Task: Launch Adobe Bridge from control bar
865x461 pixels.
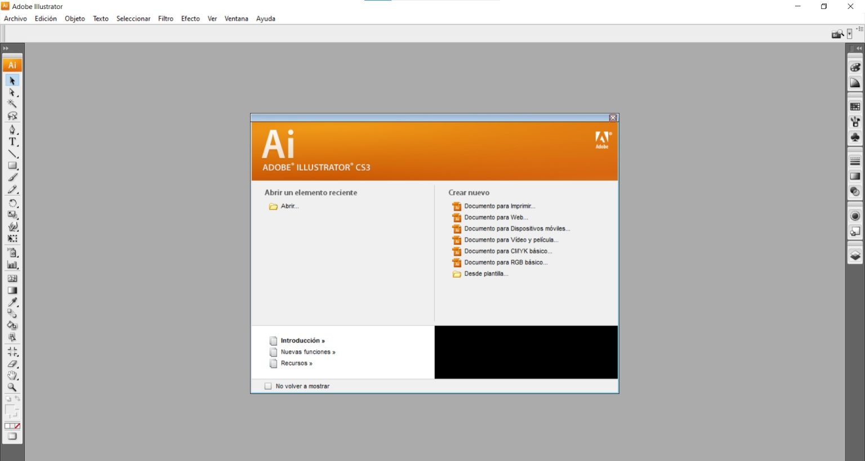Action: tap(837, 34)
